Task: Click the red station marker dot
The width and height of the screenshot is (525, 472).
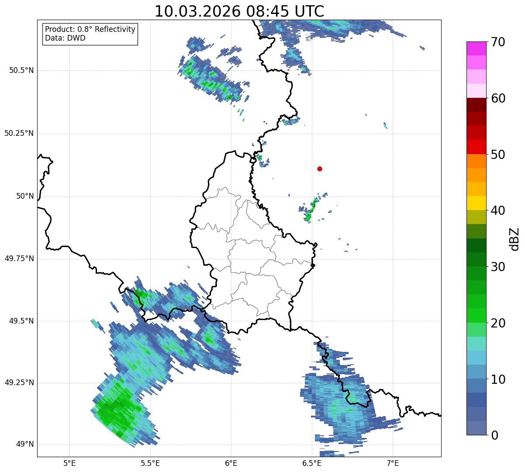Action: [x=320, y=169]
